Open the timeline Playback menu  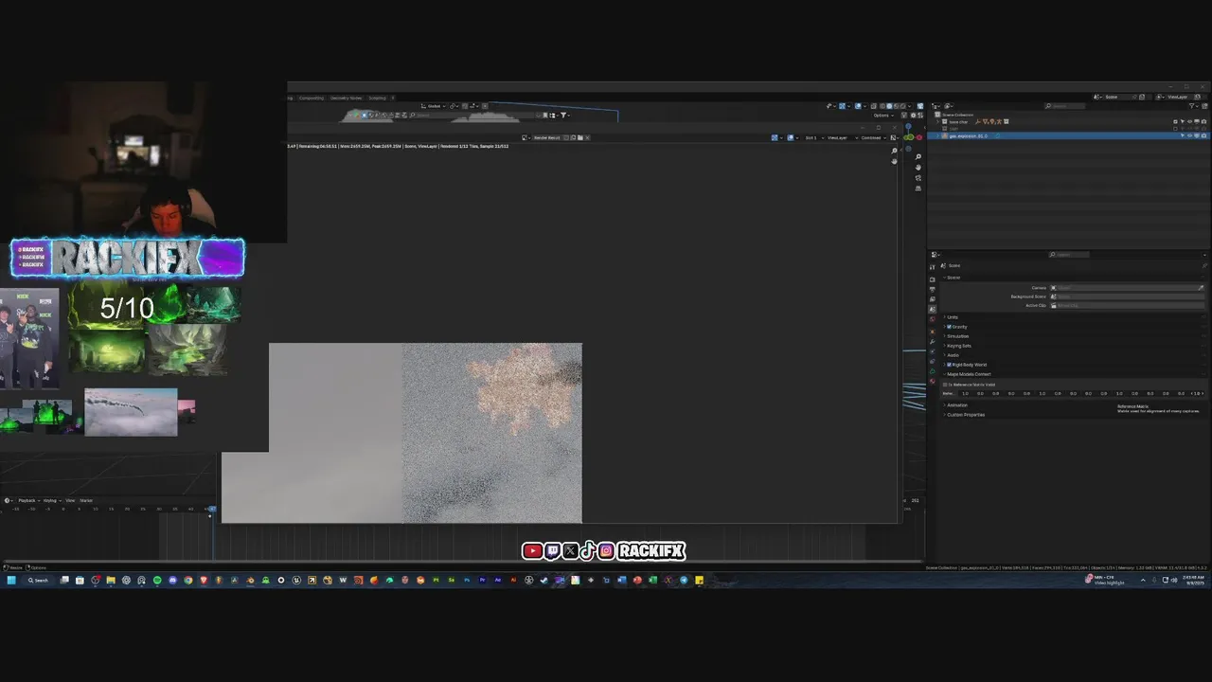[29, 500]
